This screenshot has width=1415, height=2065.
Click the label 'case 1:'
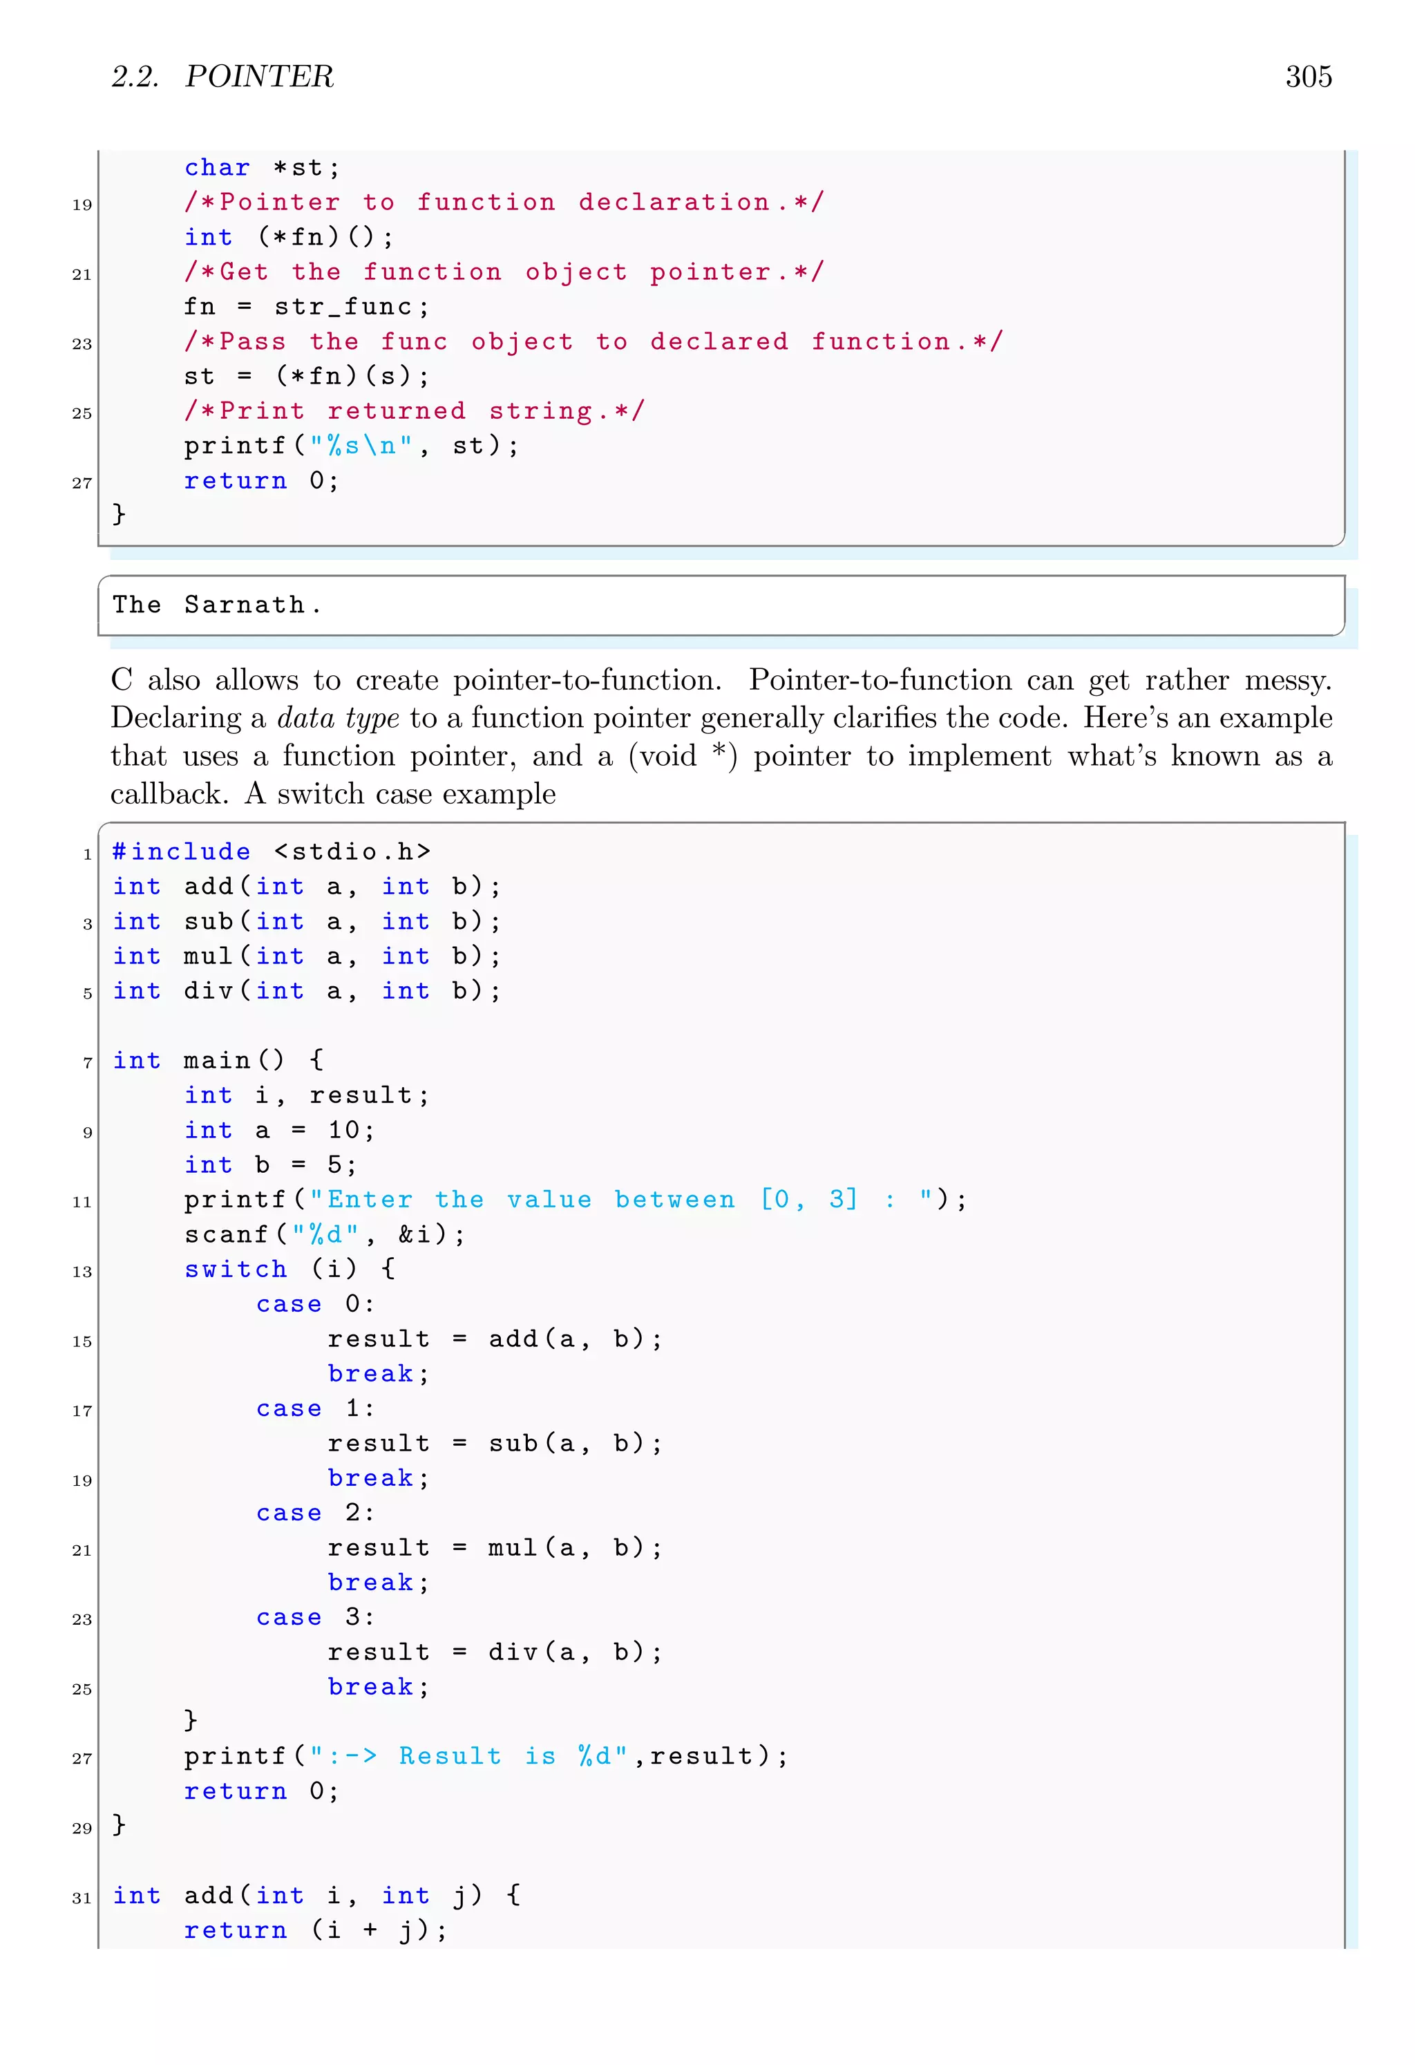(316, 1408)
